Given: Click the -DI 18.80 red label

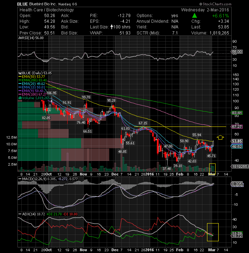Looking at the screenshot, I should (x=70, y=214).
